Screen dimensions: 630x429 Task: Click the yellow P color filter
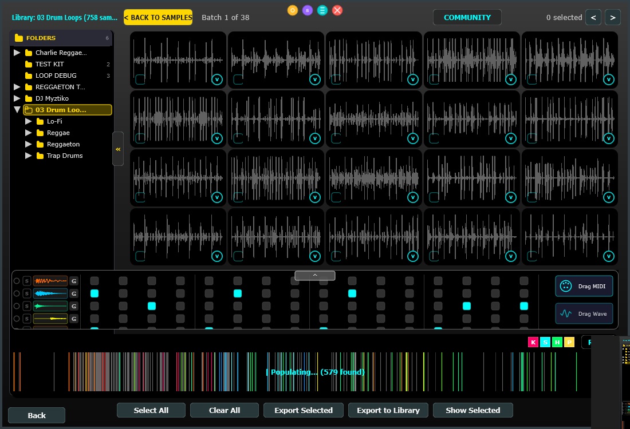[569, 342]
